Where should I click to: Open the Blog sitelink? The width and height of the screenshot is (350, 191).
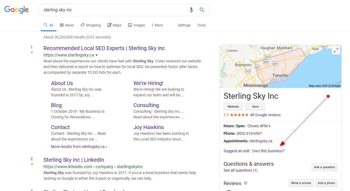click(56, 105)
